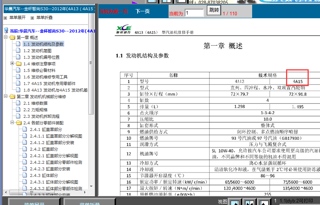
Task: Click the displacement value 1.298
Action: click(239, 107)
